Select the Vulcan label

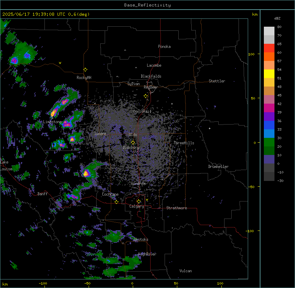click(x=186, y=271)
